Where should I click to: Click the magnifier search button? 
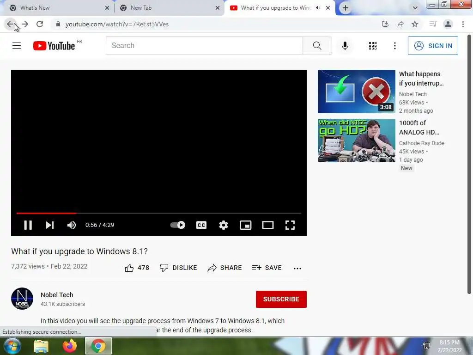pyautogui.click(x=317, y=46)
